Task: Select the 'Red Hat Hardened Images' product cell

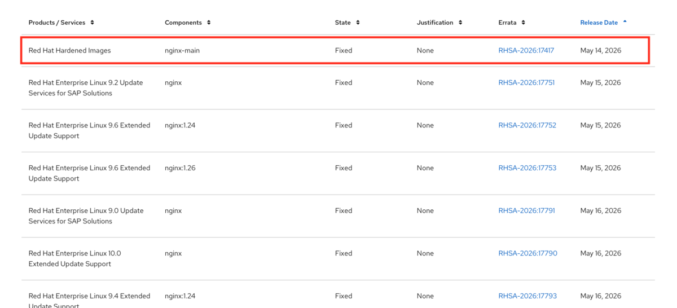Action: [x=70, y=50]
